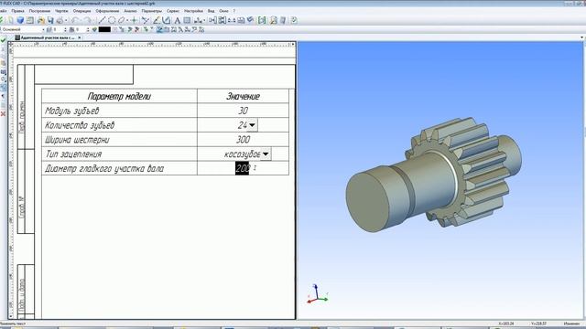
Task: Select the hatch fill tool icon
Action: (x=187, y=20)
